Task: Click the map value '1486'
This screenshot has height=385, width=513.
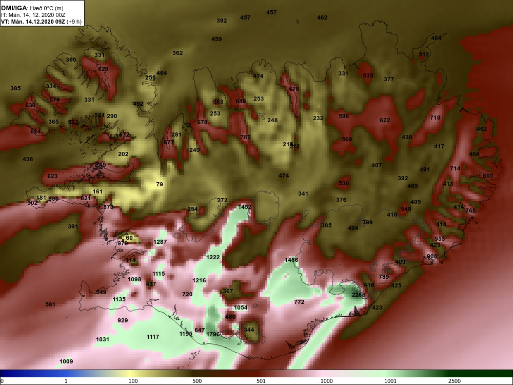Action: (291, 260)
